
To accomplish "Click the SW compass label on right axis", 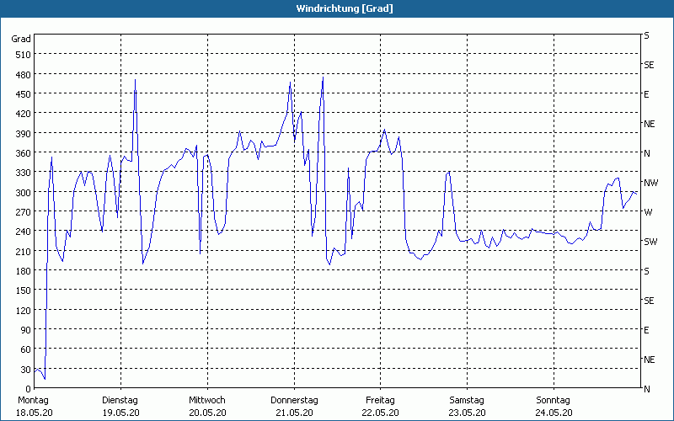I will pyautogui.click(x=650, y=242).
